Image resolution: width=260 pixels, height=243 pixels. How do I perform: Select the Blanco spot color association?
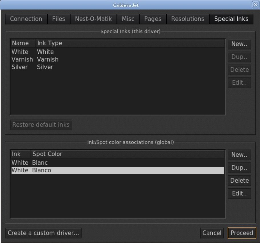pyautogui.click(x=117, y=170)
